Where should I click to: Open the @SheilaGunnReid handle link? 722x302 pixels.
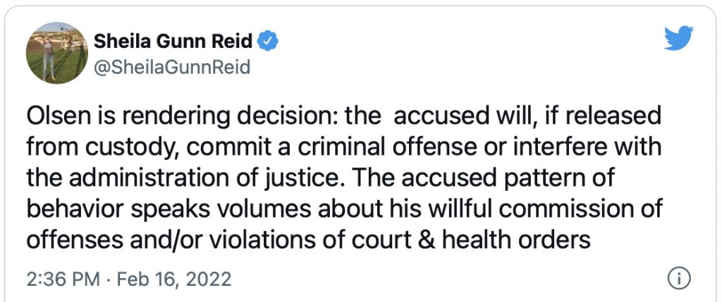coord(172,68)
